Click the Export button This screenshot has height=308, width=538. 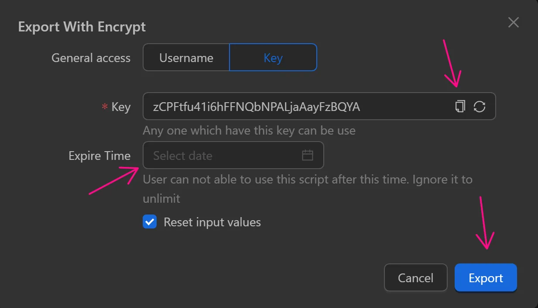click(x=486, y=277)
